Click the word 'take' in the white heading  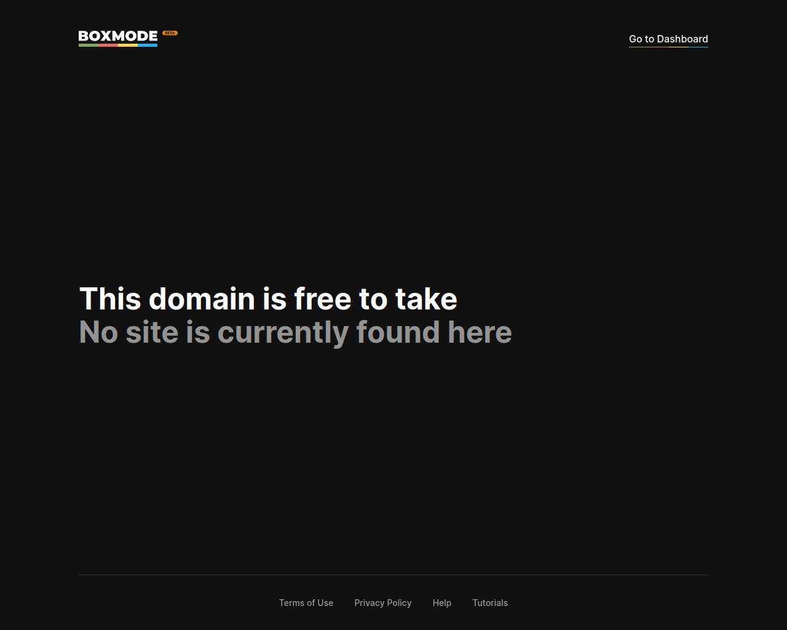click(426, 299)
